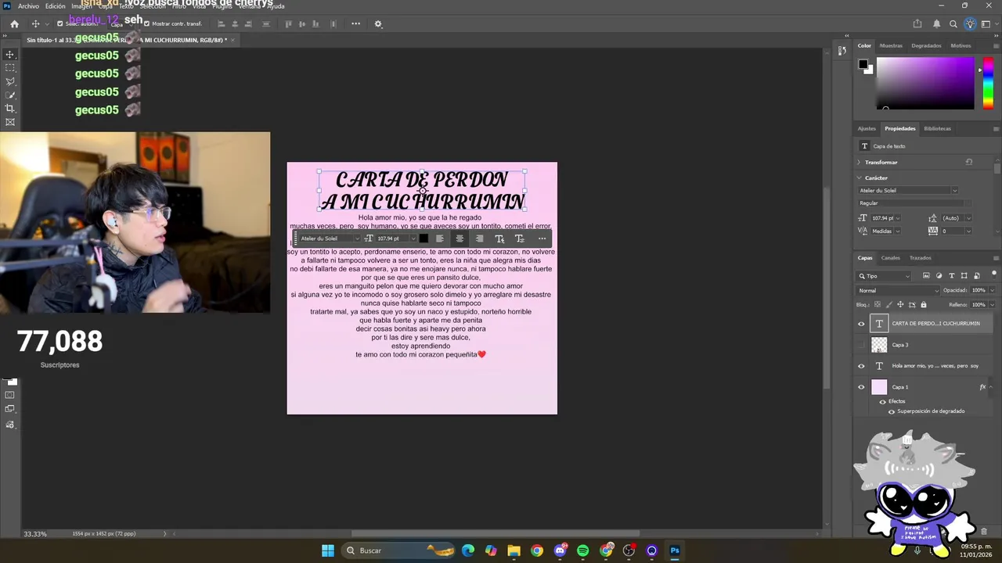The height and width of the screenshot is (563, 1002).
Task: Click the lock all padlock icon
Action: coord(923,304)
